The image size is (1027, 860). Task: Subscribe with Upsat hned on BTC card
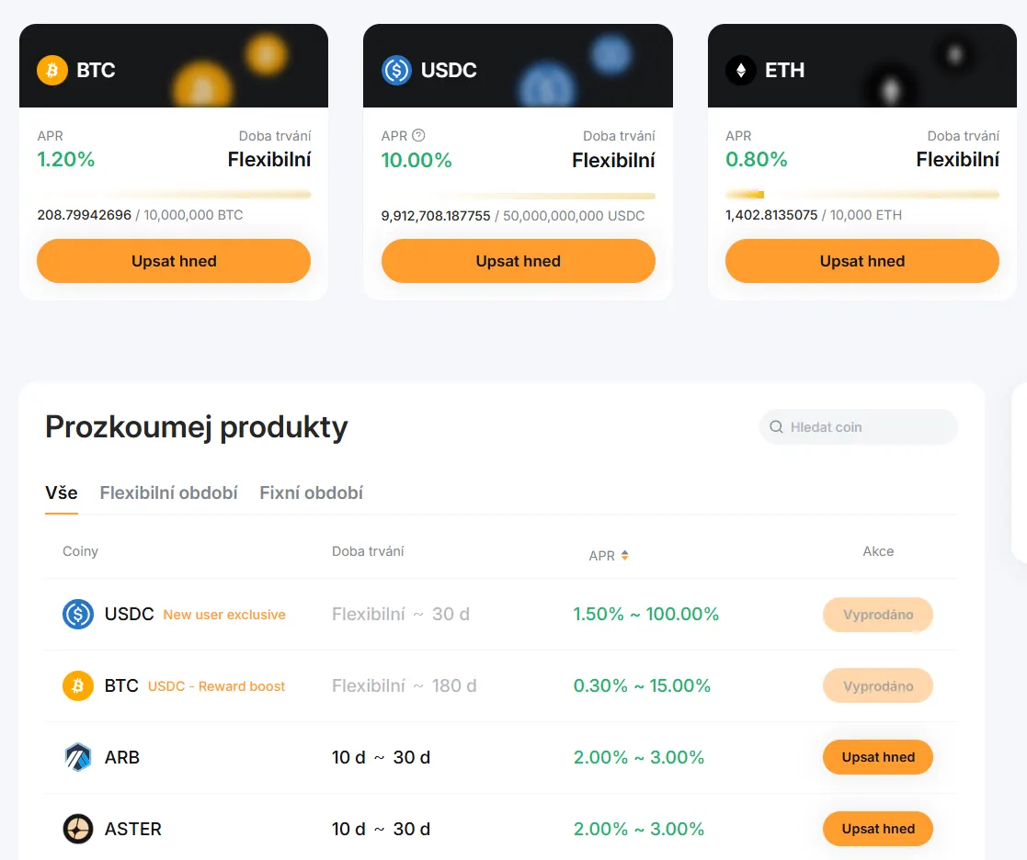[174, 261]
